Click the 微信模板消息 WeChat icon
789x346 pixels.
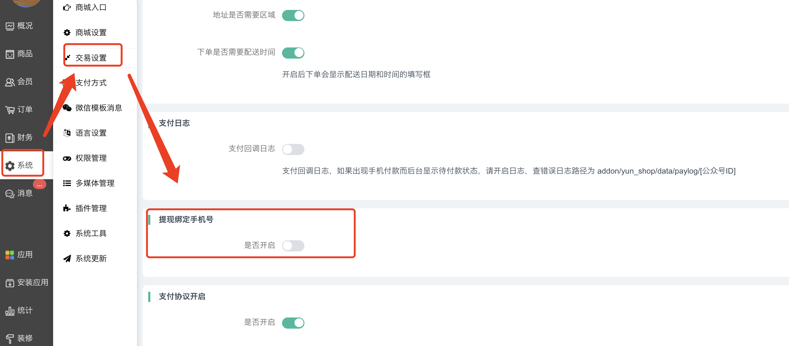point(67,108)
